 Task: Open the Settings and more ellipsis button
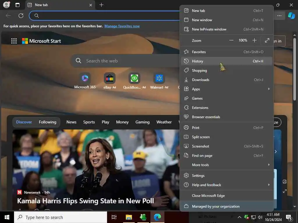[x=279, y=16]
